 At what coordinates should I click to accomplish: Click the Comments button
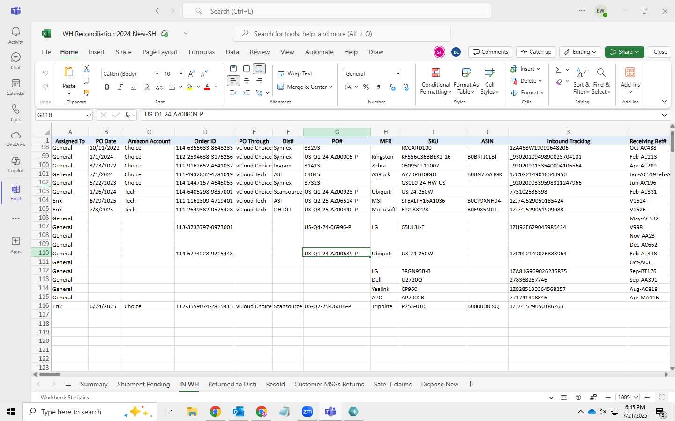[x=490, y=52]
